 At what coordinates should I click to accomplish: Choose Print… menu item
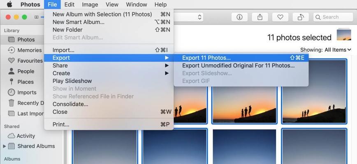tap(109, 125)
